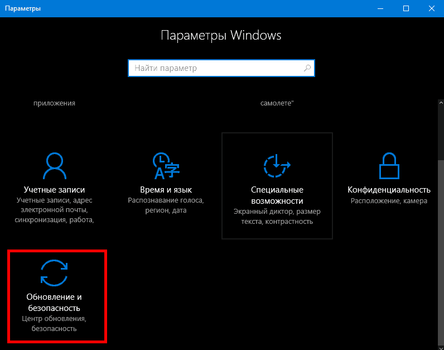Open the Ease of Access dashed-clock icon
The height and width of the screenshot is (350, 444).
click(277, 166)
